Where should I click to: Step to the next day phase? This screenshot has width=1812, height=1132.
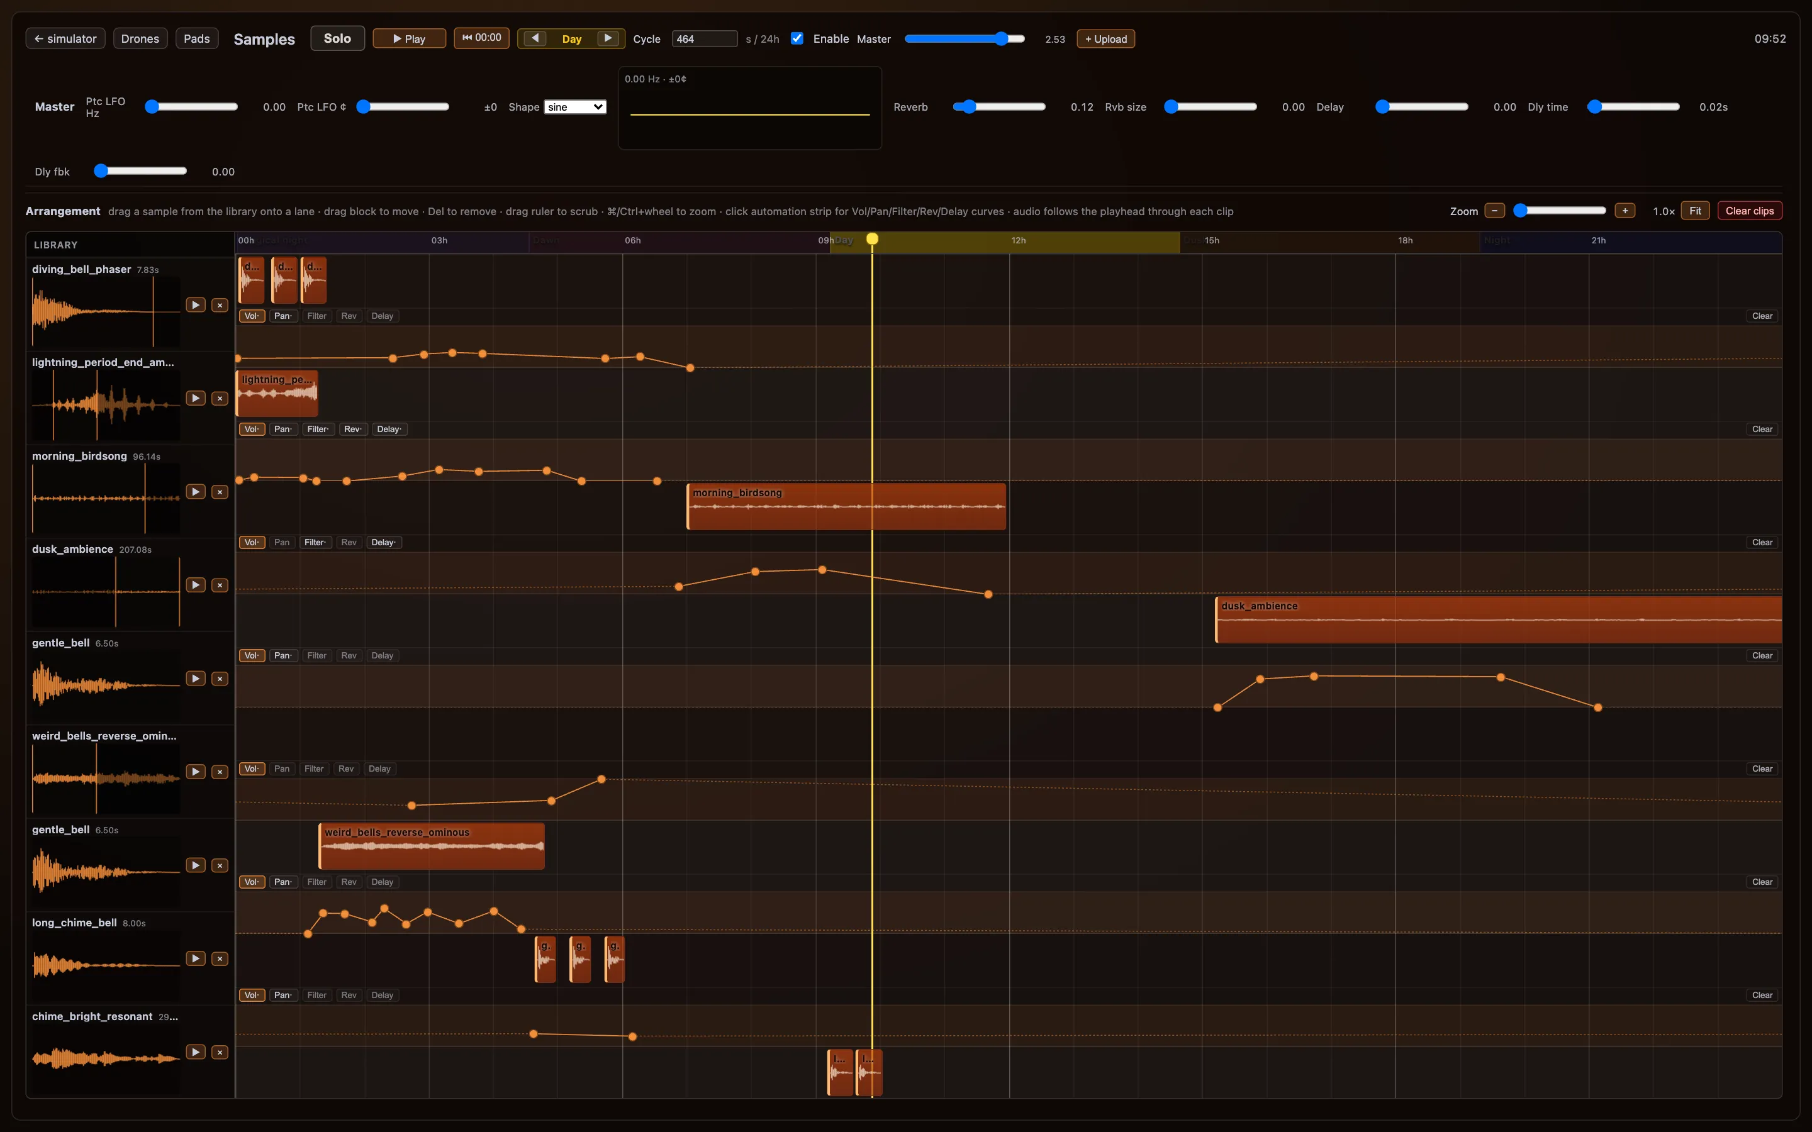click(608, 38)
